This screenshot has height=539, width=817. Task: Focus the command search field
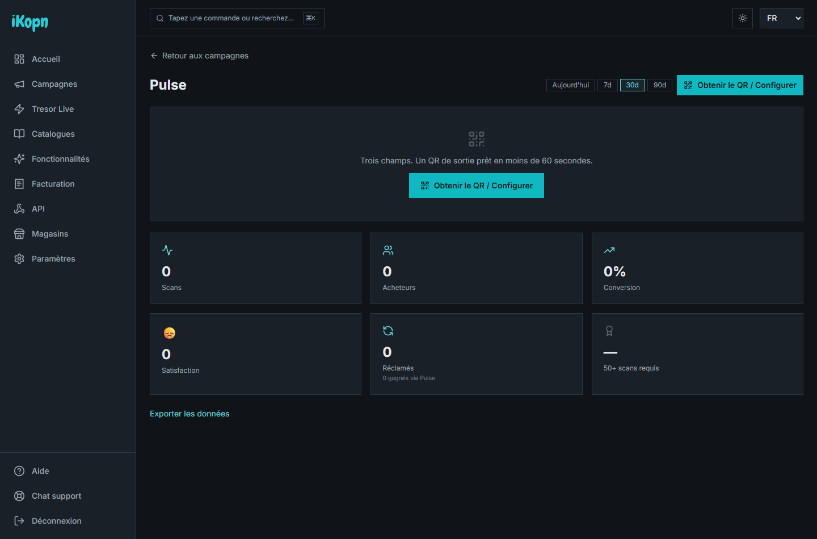[237, 18]
